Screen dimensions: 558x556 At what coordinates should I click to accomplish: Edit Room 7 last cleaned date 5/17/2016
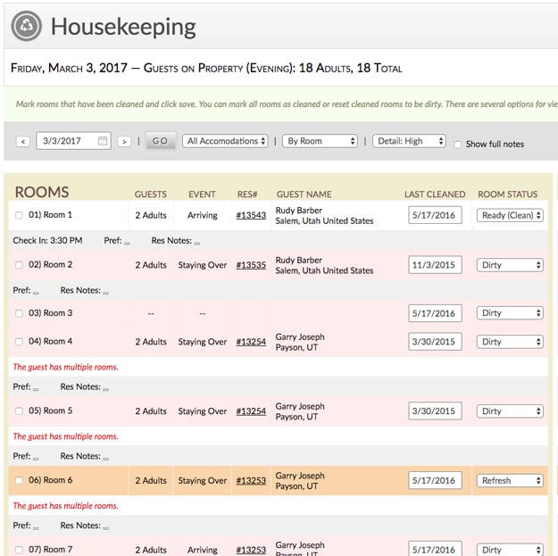435,549
